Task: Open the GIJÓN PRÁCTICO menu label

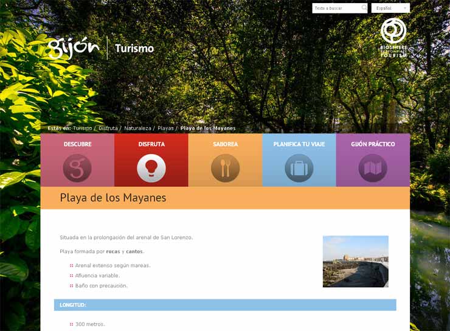Action: pyautogui.click(x=373, y=144)
